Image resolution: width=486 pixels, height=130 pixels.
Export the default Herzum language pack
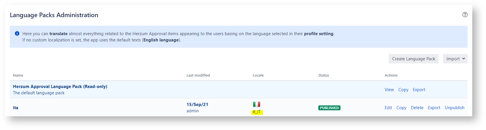419,90
